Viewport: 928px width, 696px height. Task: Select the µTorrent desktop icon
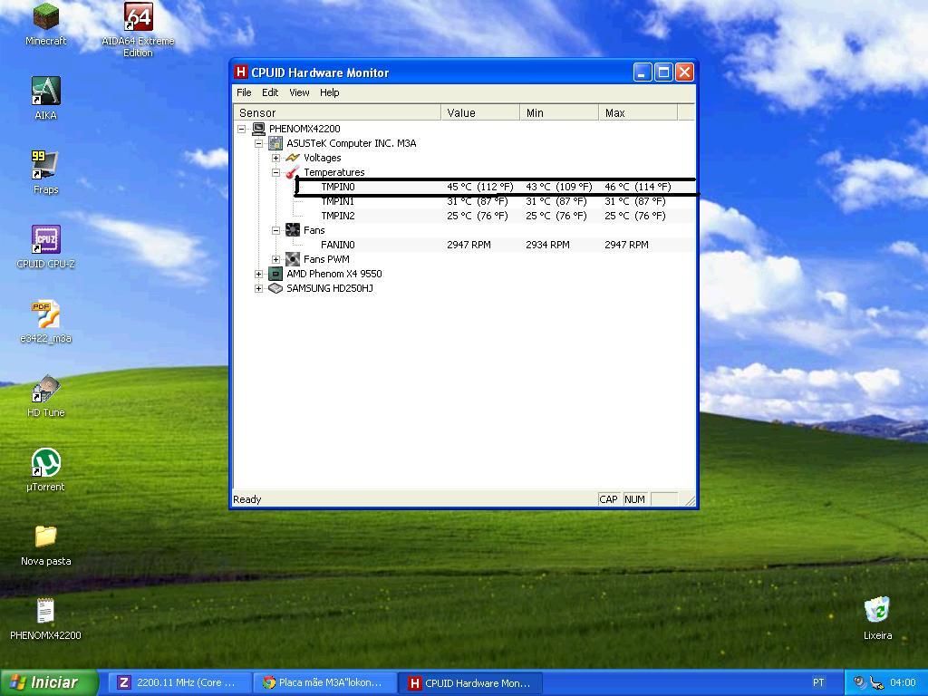click(45, 470)
